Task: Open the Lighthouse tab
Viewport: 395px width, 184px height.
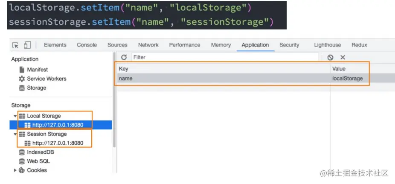Action: pyautogui.click(x=327, y=45)
